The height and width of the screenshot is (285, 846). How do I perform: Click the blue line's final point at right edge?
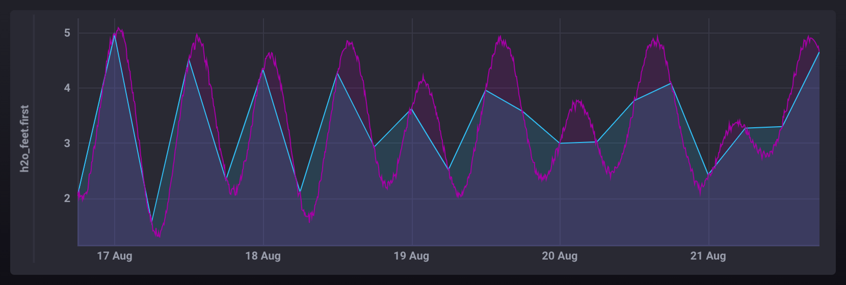point(818,52)
